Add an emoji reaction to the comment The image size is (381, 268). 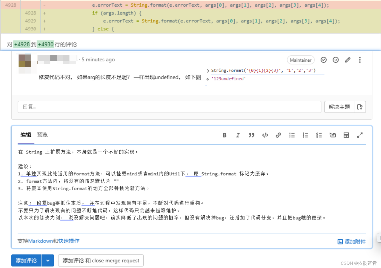336,60
